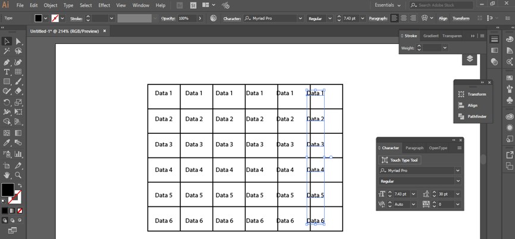Viewport: 515px width, 239px height.
Task: Open Myriad Pro font dropdown in control bar
Action: tap(300, 18)
